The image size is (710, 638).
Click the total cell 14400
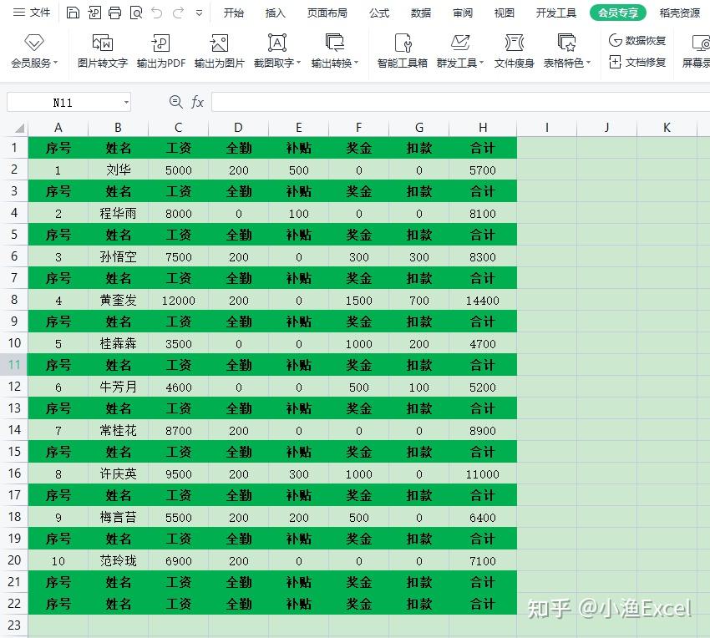tap(483, 300)
